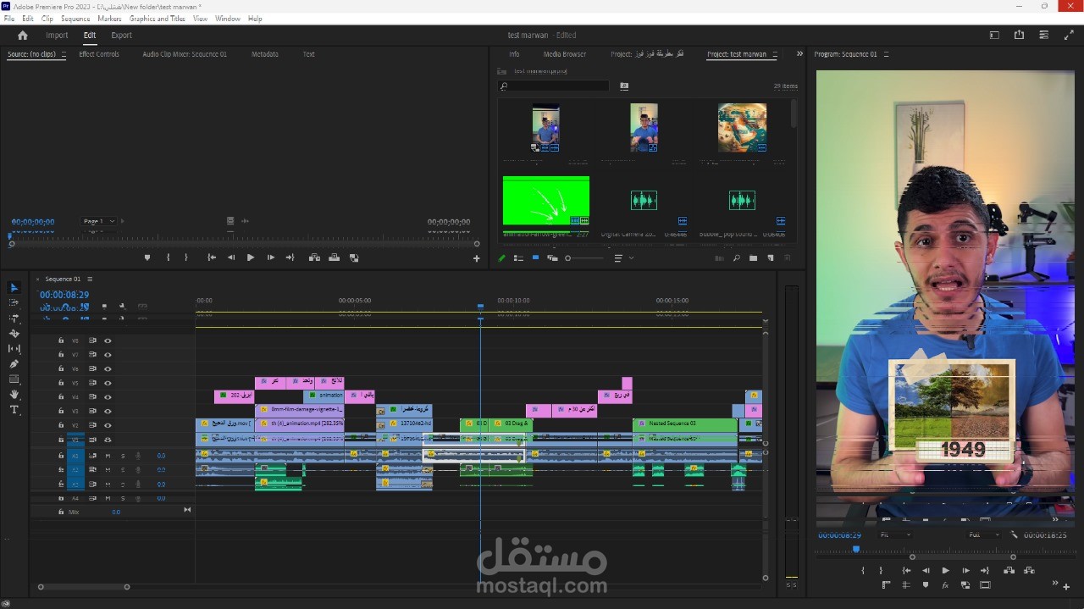Toggle V8 track output eye
The width and height of the screenshot is (1084, 609).
click(108, 340)
